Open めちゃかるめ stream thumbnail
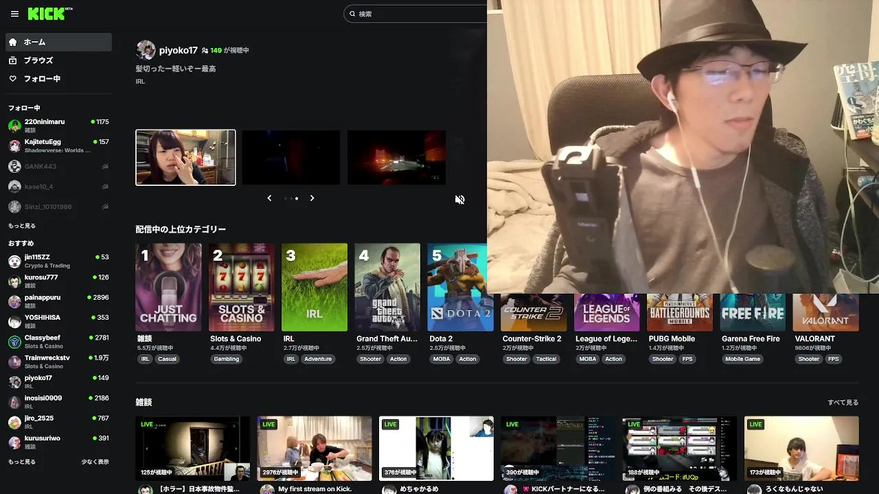Image resolution: width=879 pixels, height=494 pixels. coord(436,449)
